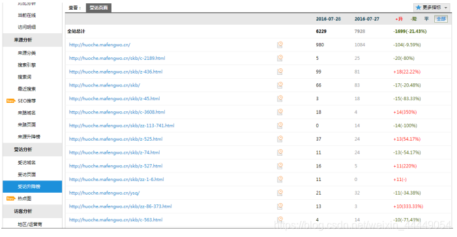Select the 全部 filter

pos(441,19)
